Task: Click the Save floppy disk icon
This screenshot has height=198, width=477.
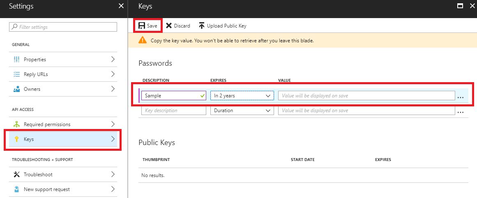Action: click(141, 25)
